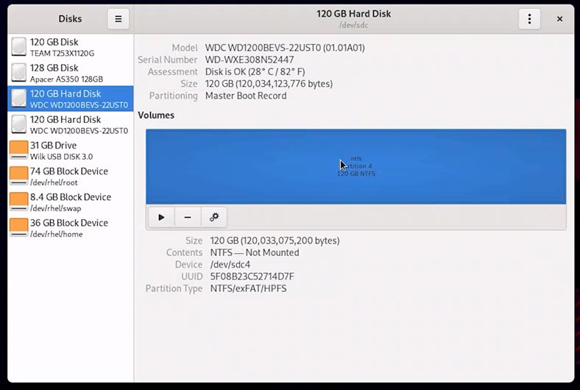Click the 120 GB TEAM disk icon

19,47
